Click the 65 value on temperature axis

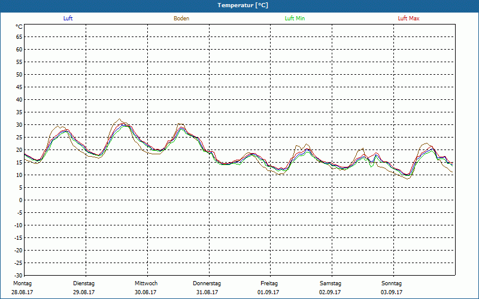point(19,37)
